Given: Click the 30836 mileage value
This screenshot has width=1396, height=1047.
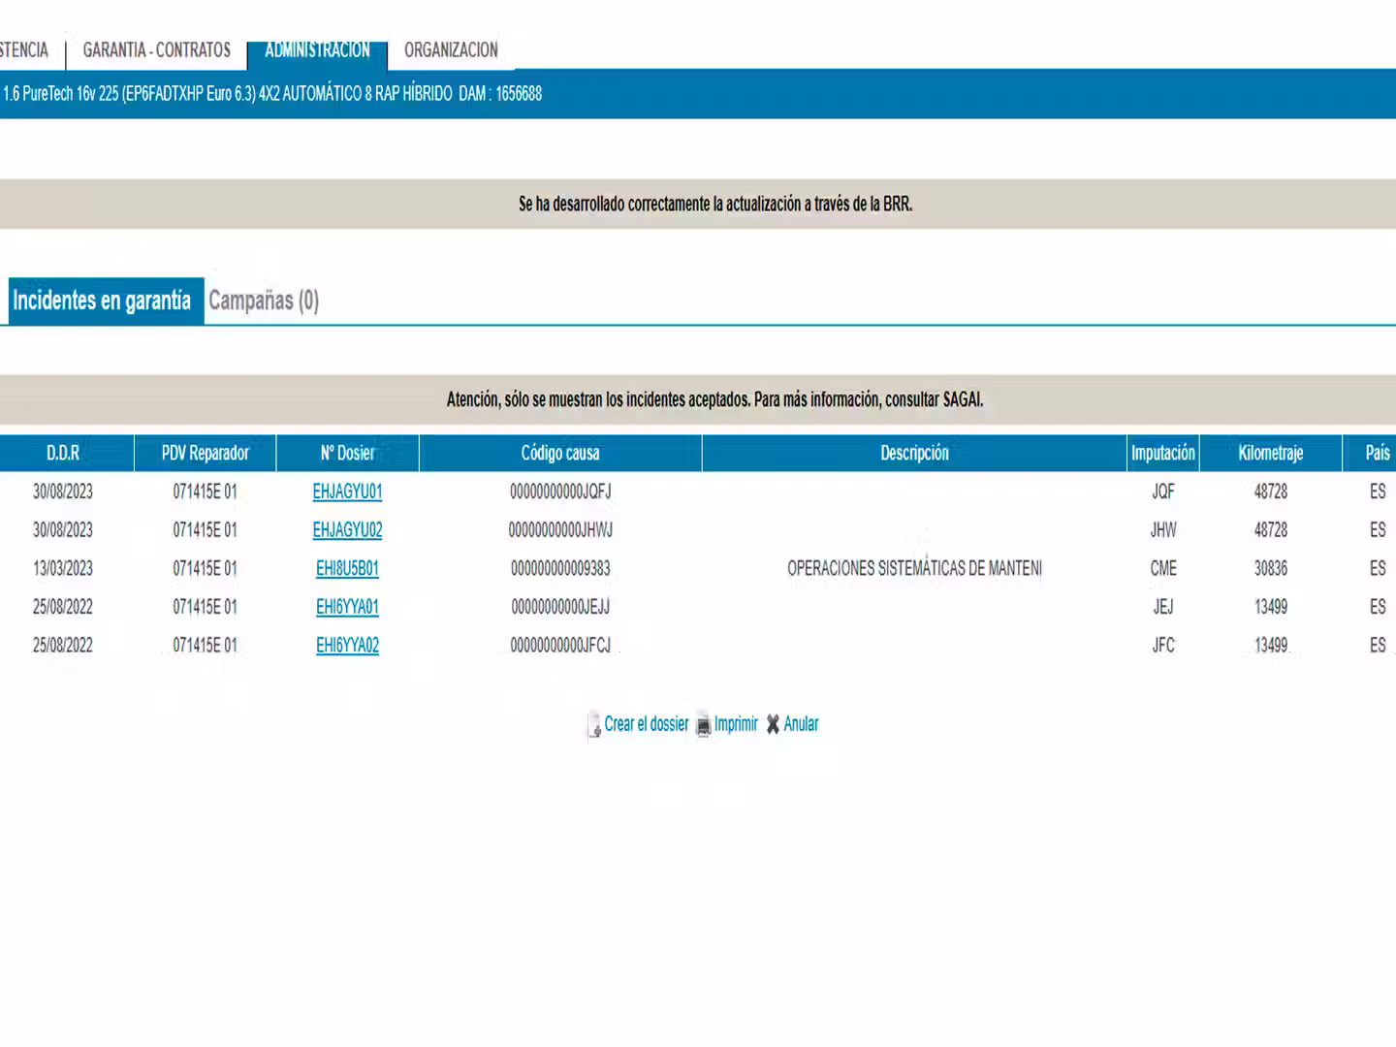Looking at the screenshot, I should click(1271, 569).
